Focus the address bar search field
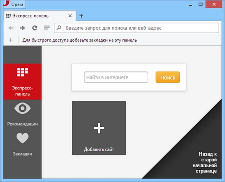This screenshot has width=225, height=182. pyautogui.click(x=138, y=28)
